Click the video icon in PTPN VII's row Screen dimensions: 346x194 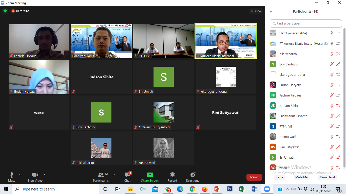point(338,126)
